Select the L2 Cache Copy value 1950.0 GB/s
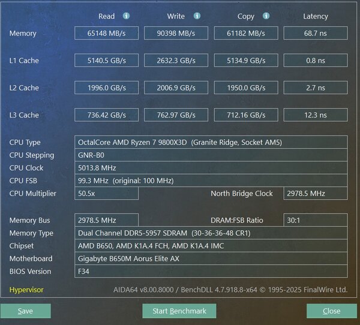Image resolution: width=360 pixels, height=325 pixels. [246, 88]
